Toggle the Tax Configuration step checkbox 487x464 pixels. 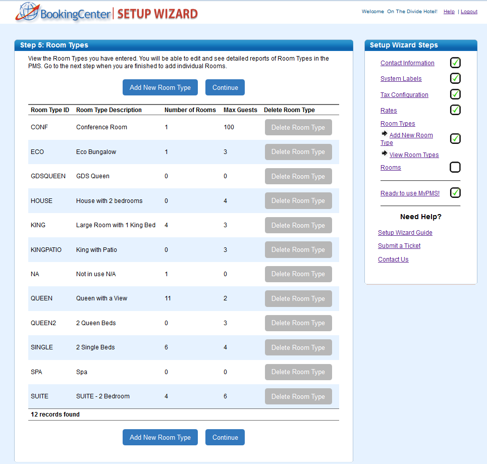pos(455,94)
